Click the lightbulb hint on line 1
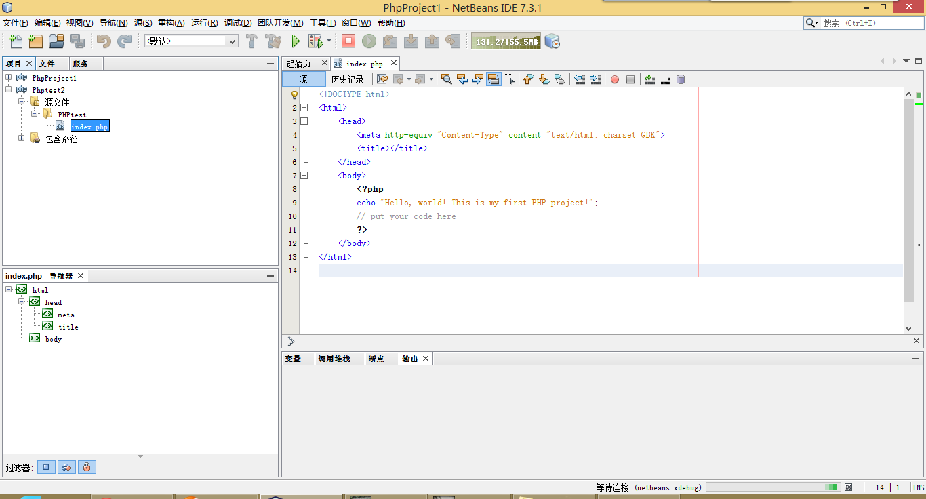 pyautogui.click(x=294, y=95)
